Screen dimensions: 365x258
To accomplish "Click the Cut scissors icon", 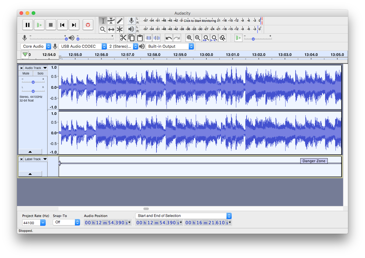I will pos(123,38).
